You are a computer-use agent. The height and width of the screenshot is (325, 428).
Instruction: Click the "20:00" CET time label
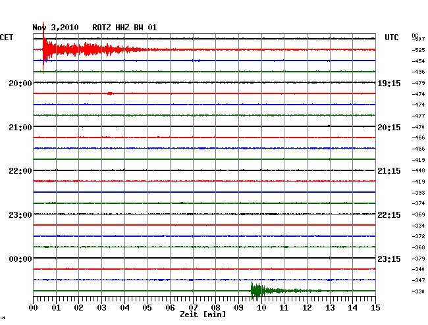pos(20,84)
